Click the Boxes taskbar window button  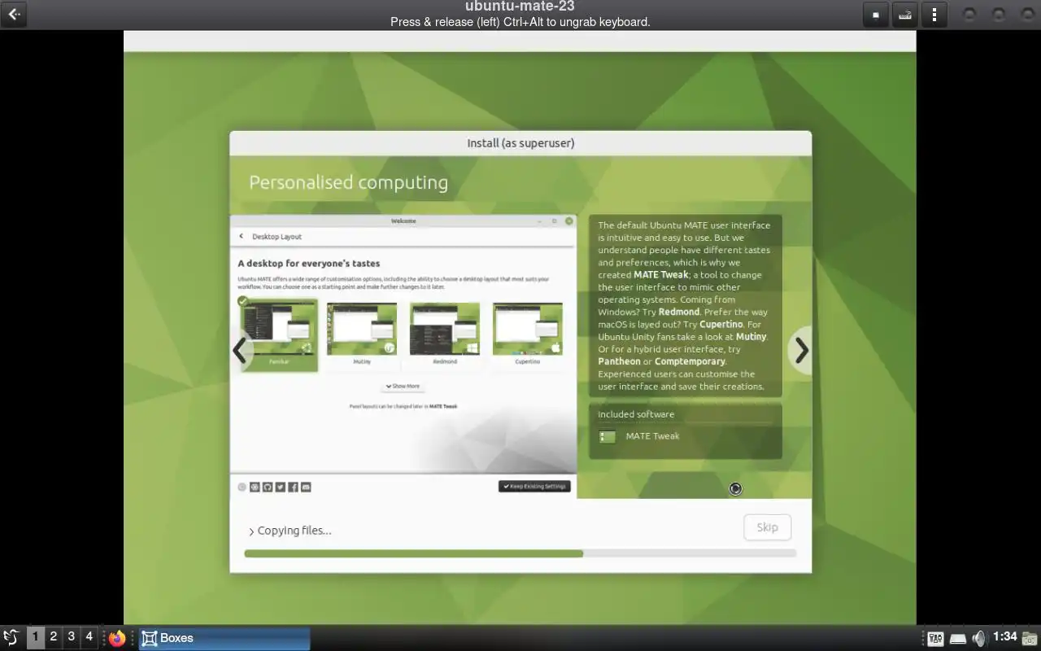point(224,638)
